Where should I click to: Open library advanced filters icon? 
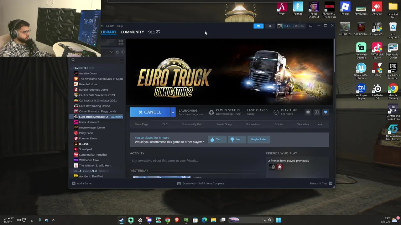click(x=121, y=60)
